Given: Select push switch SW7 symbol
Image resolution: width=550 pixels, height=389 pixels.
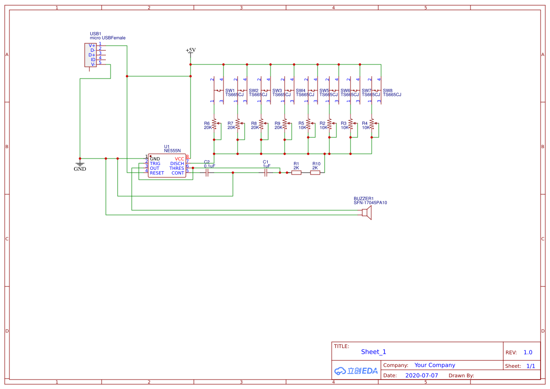Looking at the screenshot, I should (355, 90).
